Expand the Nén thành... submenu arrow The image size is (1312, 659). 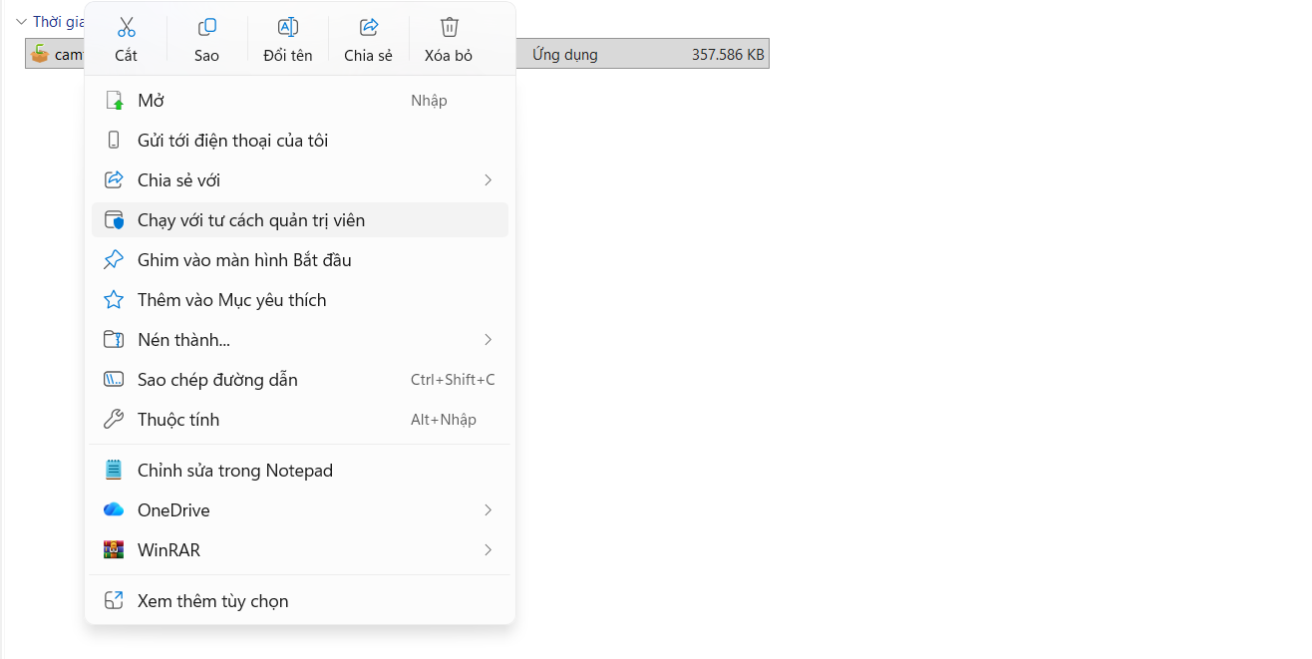pos(488,340)
